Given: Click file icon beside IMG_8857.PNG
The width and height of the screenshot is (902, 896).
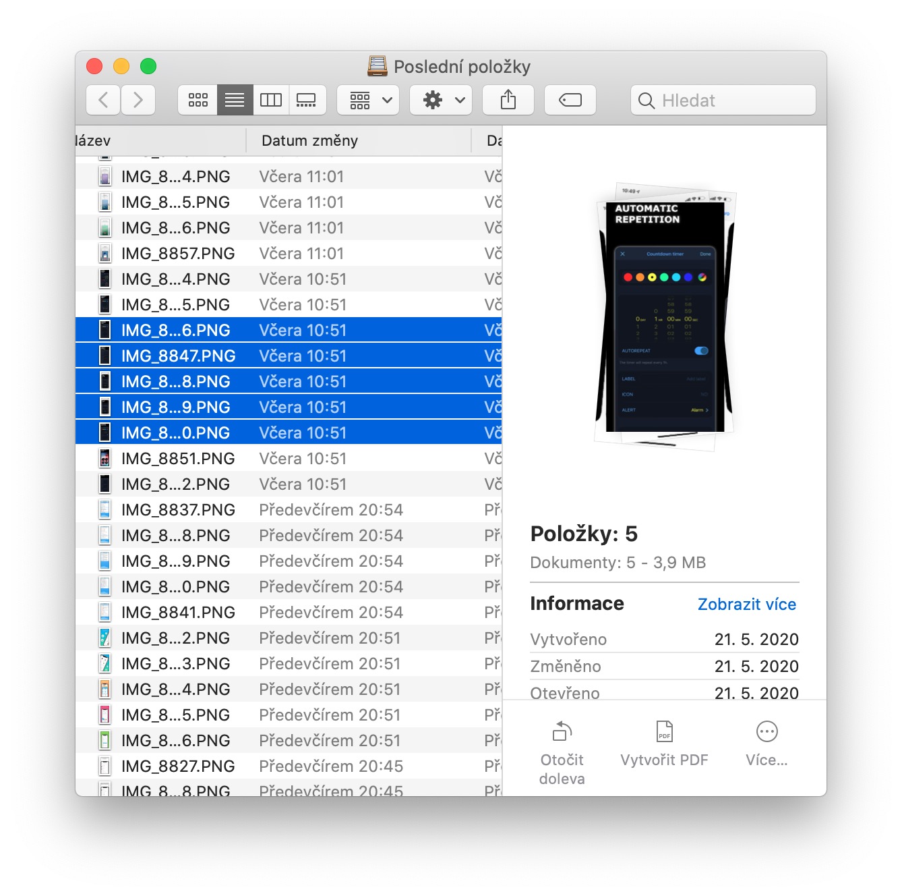Looking at the screenshot, I should tap(105, 254).
